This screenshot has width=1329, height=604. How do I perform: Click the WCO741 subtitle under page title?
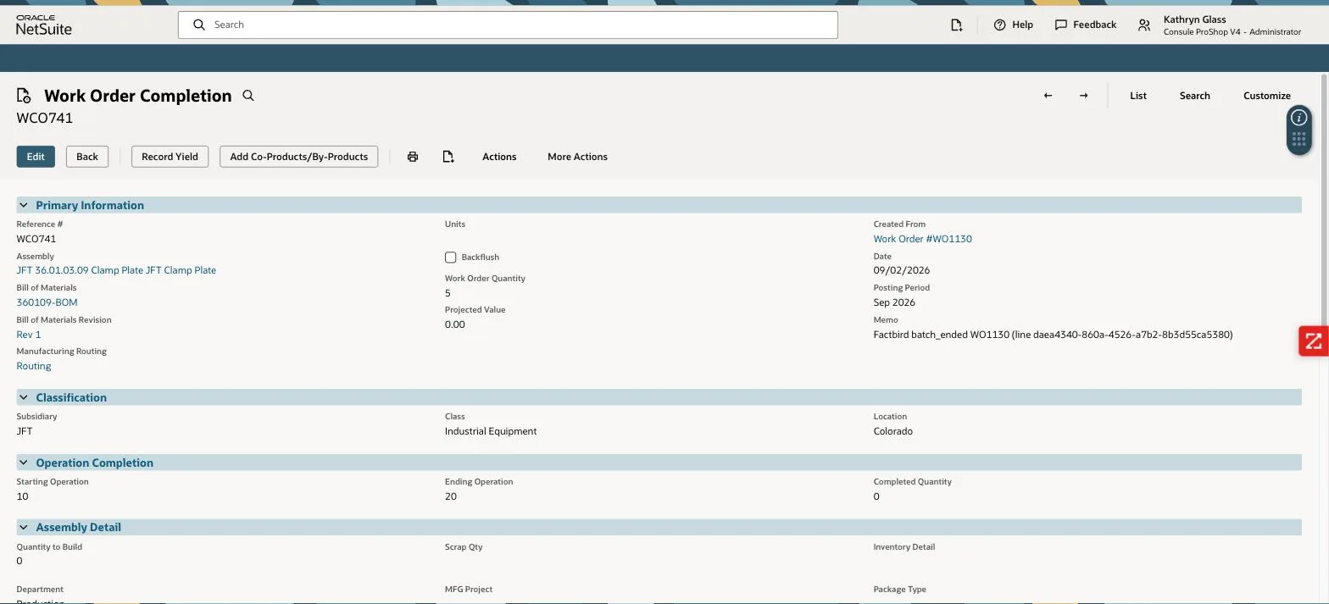[45, 118]
